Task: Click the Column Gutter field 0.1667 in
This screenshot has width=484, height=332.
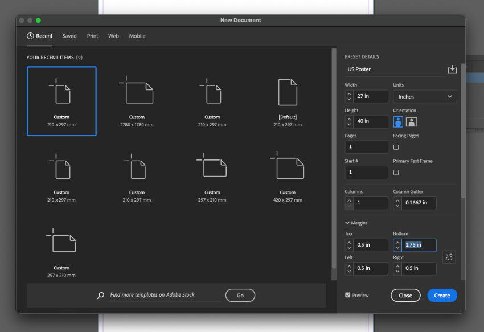Action: 419,203
